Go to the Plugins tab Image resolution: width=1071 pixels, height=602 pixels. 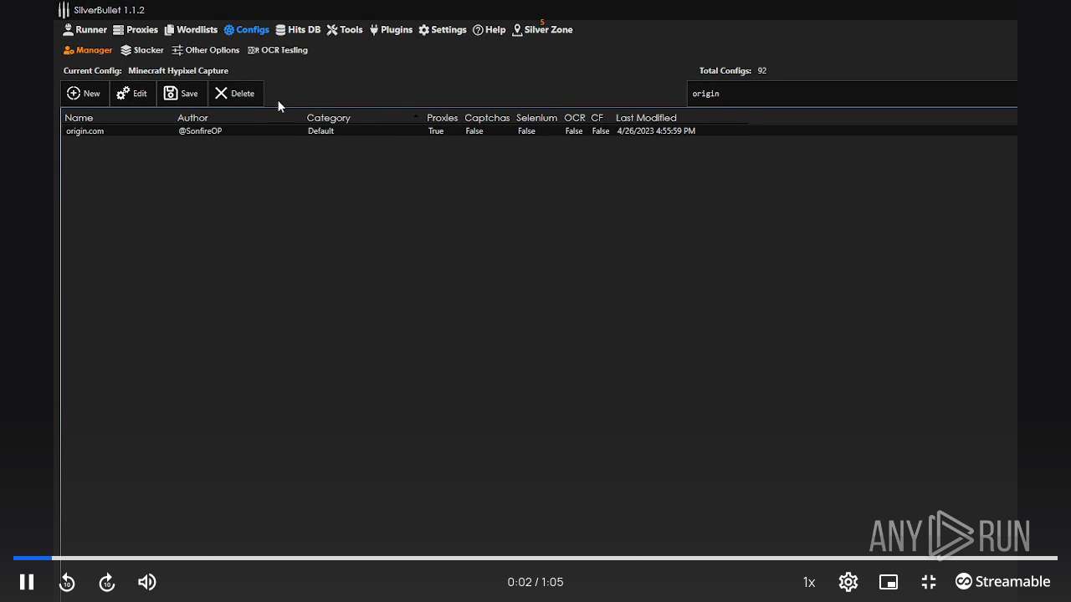point(391,29)
